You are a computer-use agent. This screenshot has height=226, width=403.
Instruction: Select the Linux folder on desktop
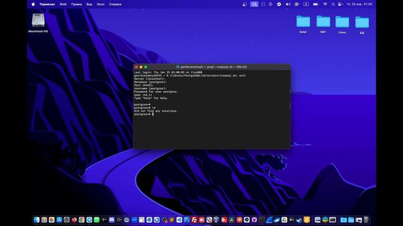click(x=342, y=24)
